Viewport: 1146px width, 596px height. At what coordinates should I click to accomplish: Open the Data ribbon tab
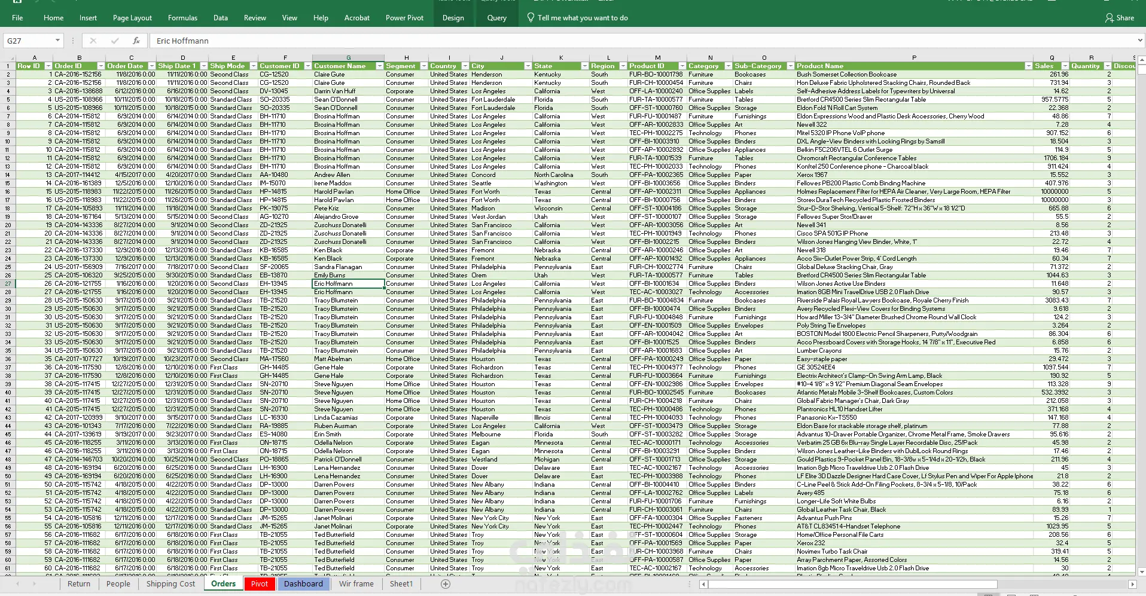point(221,18)
